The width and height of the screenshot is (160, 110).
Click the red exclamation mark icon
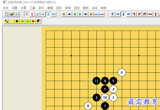point(32,14)
